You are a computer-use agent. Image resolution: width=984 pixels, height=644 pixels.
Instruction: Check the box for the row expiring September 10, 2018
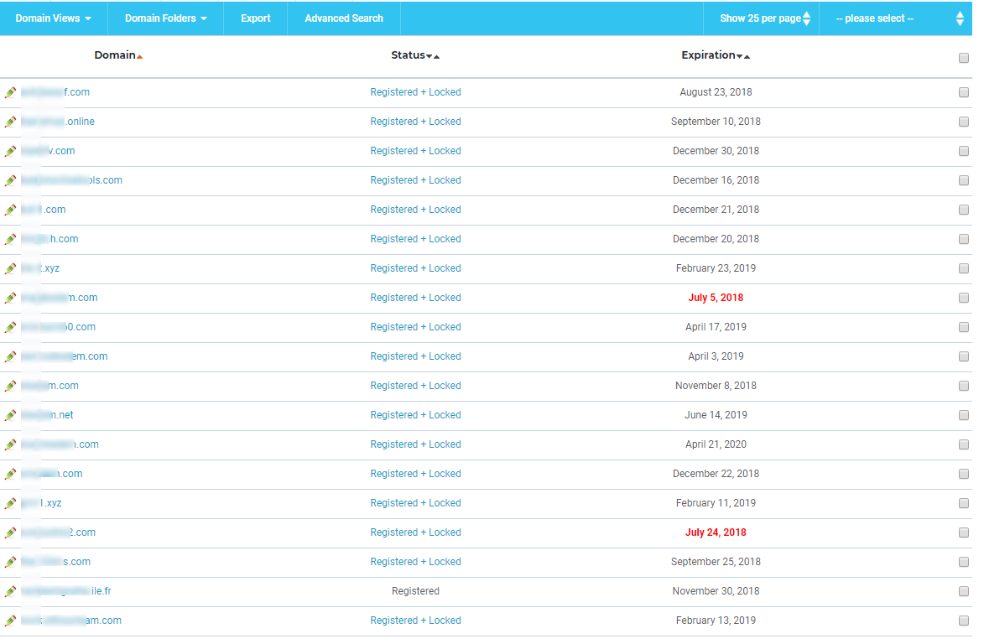963,122
